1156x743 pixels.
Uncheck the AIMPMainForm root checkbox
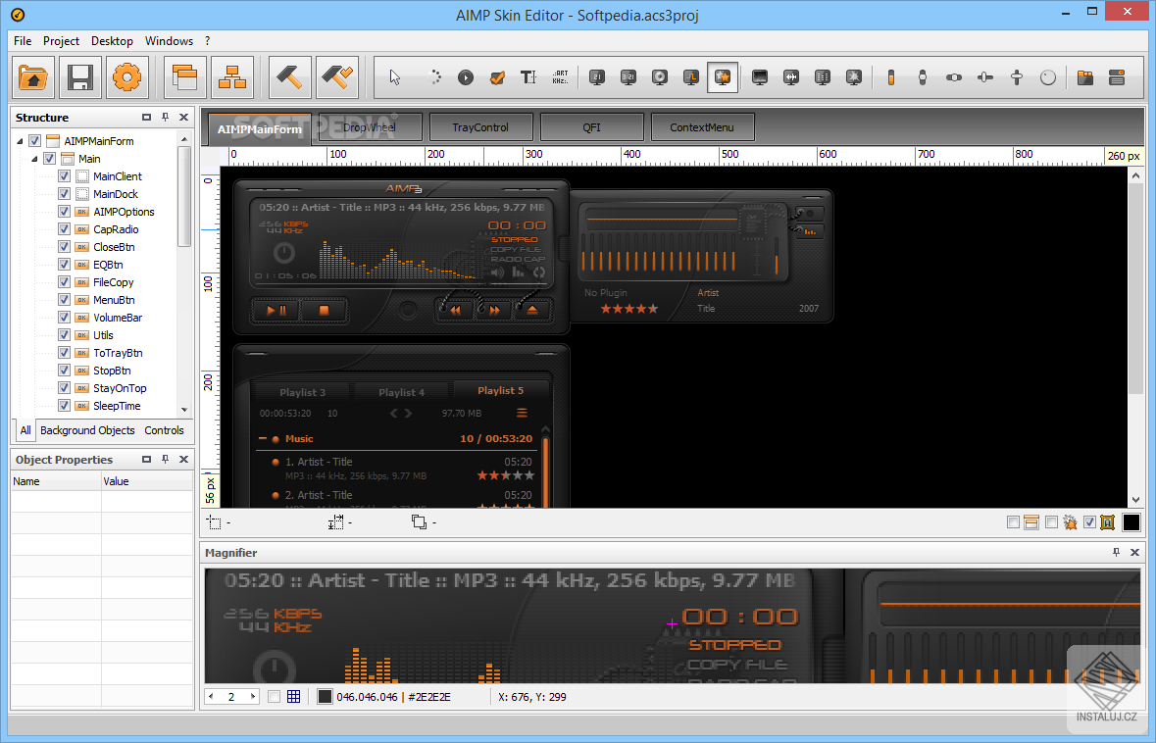(35, 141)
